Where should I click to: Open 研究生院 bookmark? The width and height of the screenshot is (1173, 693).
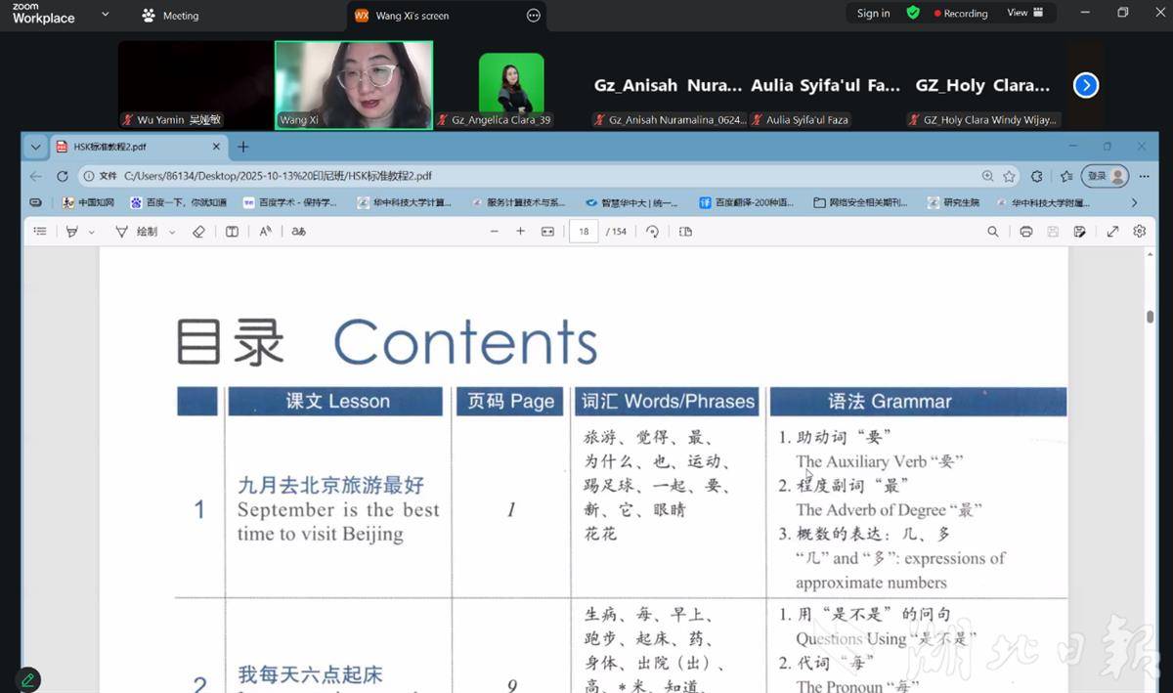953,202
